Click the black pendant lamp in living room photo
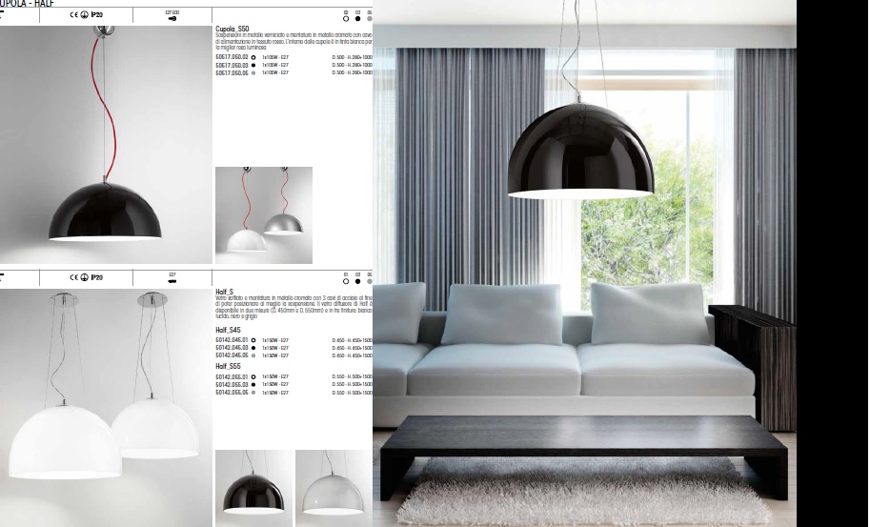 point(581,150)
